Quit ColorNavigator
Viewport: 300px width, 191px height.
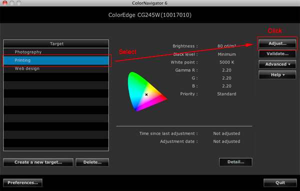280,183
